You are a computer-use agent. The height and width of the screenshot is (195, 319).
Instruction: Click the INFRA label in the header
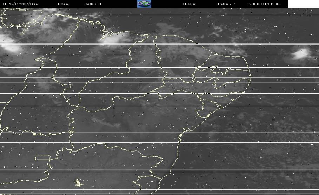189,4
